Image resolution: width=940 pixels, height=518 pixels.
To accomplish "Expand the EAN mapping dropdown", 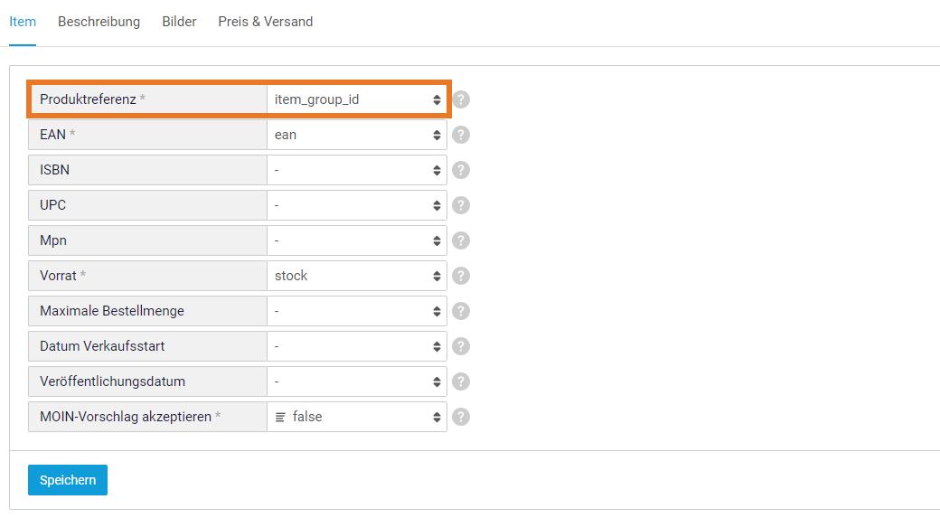I will (x=357, y=135).
